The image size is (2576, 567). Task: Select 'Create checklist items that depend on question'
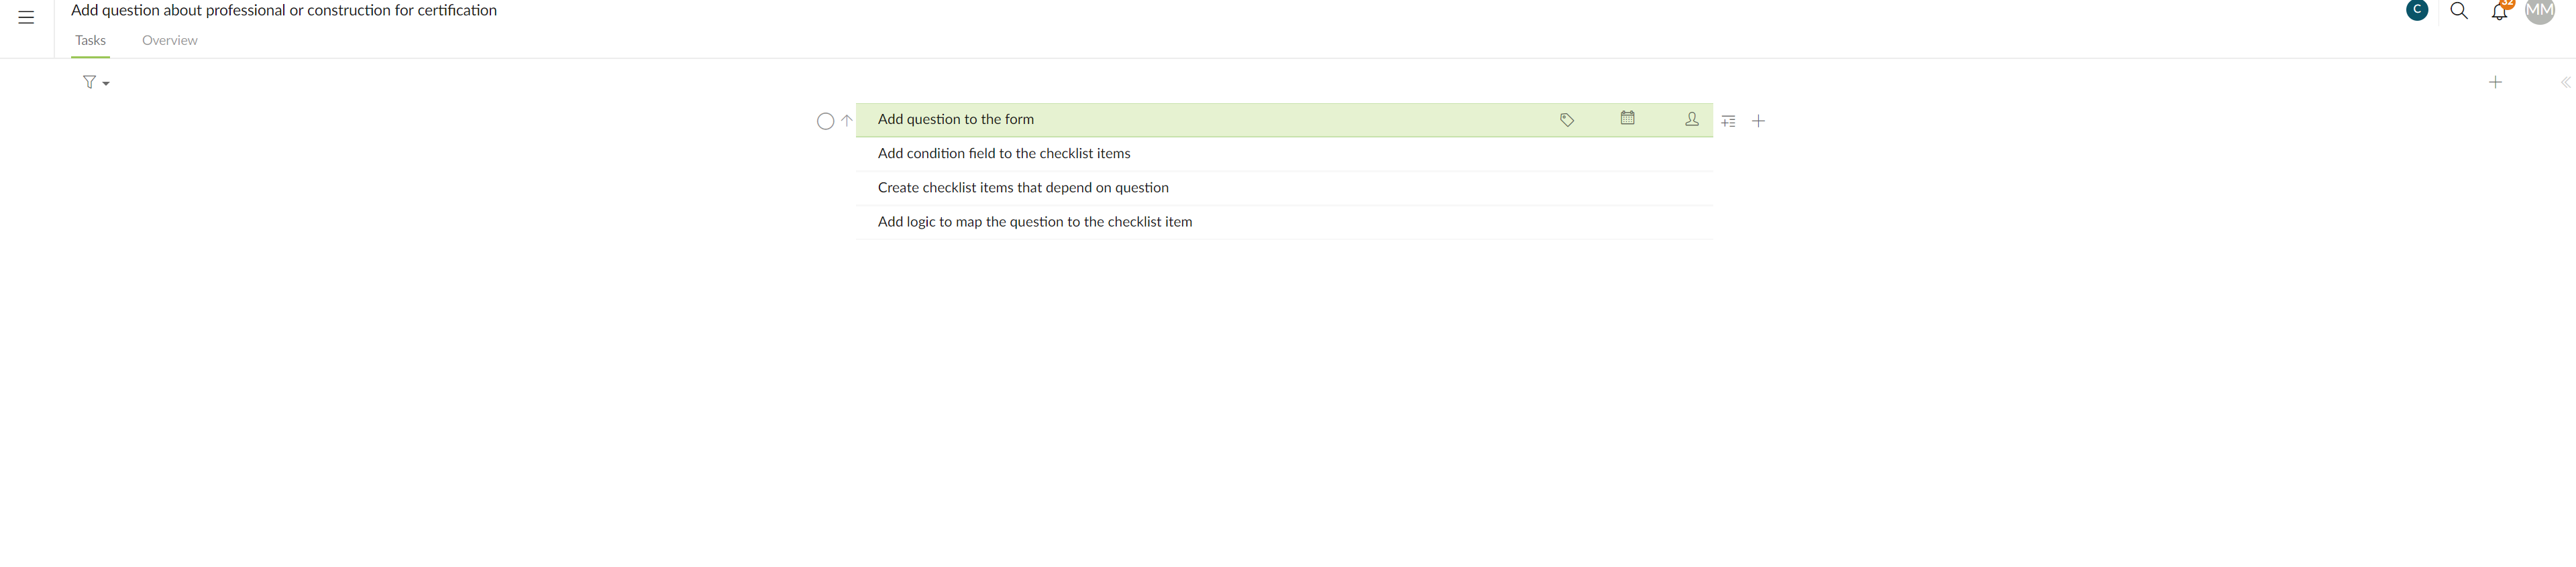1284,188
